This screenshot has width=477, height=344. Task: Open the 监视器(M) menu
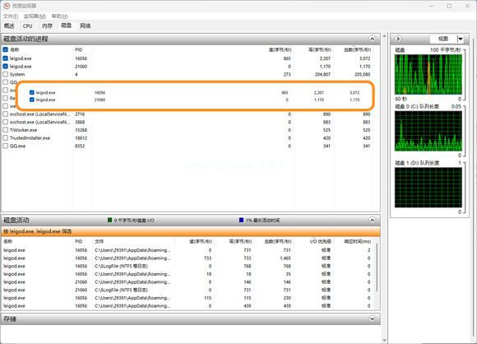[35, 16]
